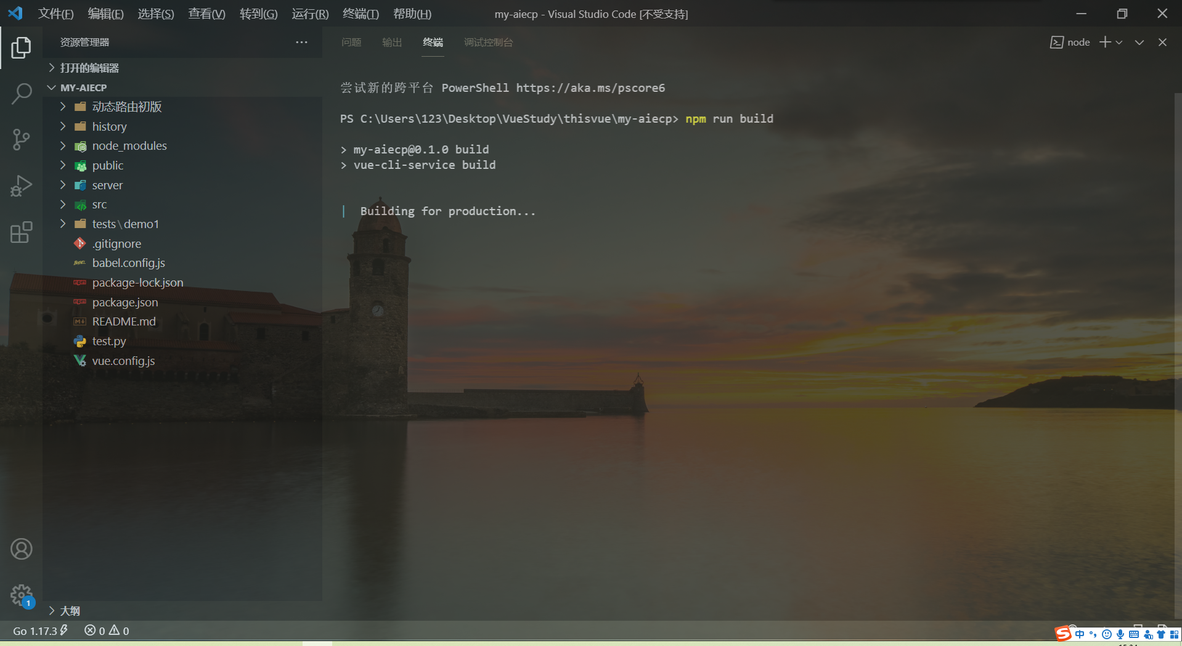Open the Search view in the activity bar
This screenshot has width=1182, height=646.
pyautogui.click(x=21, y=94)
